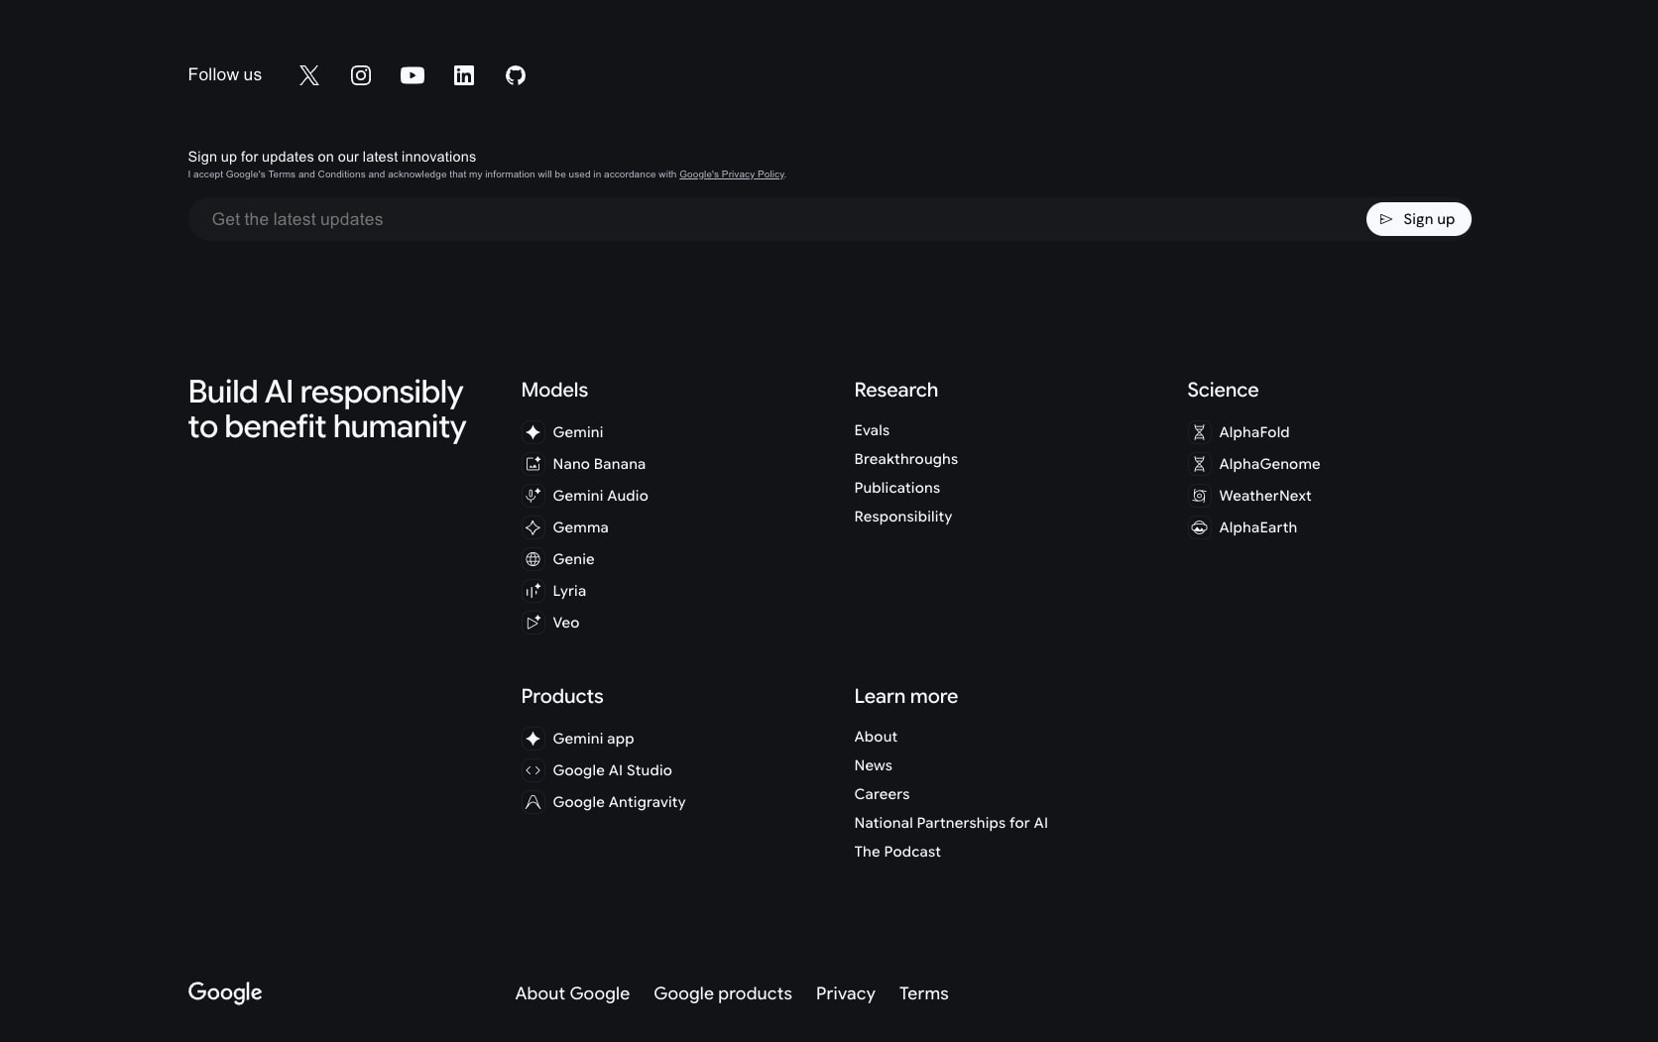
Task: Go to the Publications page
Action: click(x=897, y=488)
